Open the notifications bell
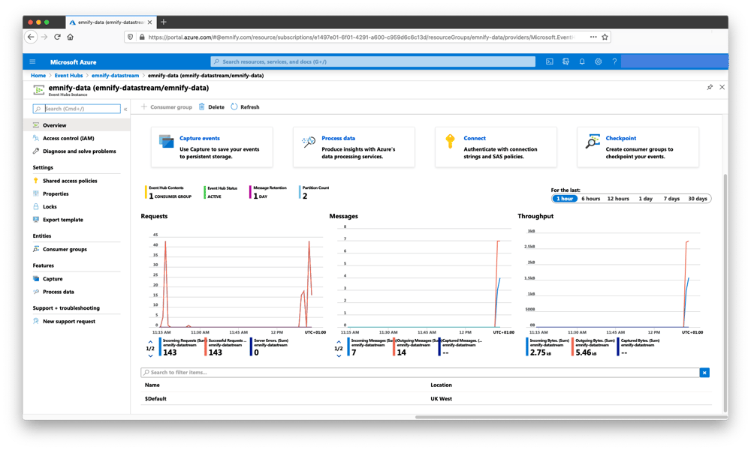The height and width of the screenshot is (450, 751). pyautogui.click(x=582, y=61)
